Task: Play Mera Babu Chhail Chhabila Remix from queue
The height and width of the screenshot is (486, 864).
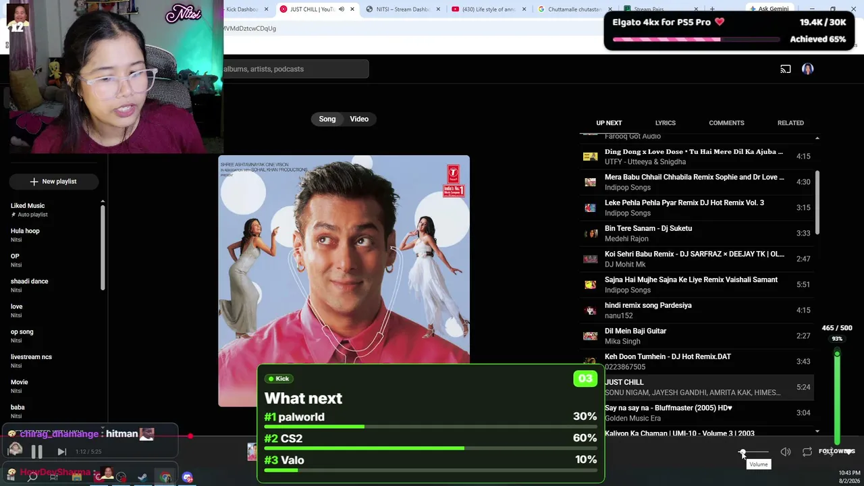Action: (x=697, y=182)
